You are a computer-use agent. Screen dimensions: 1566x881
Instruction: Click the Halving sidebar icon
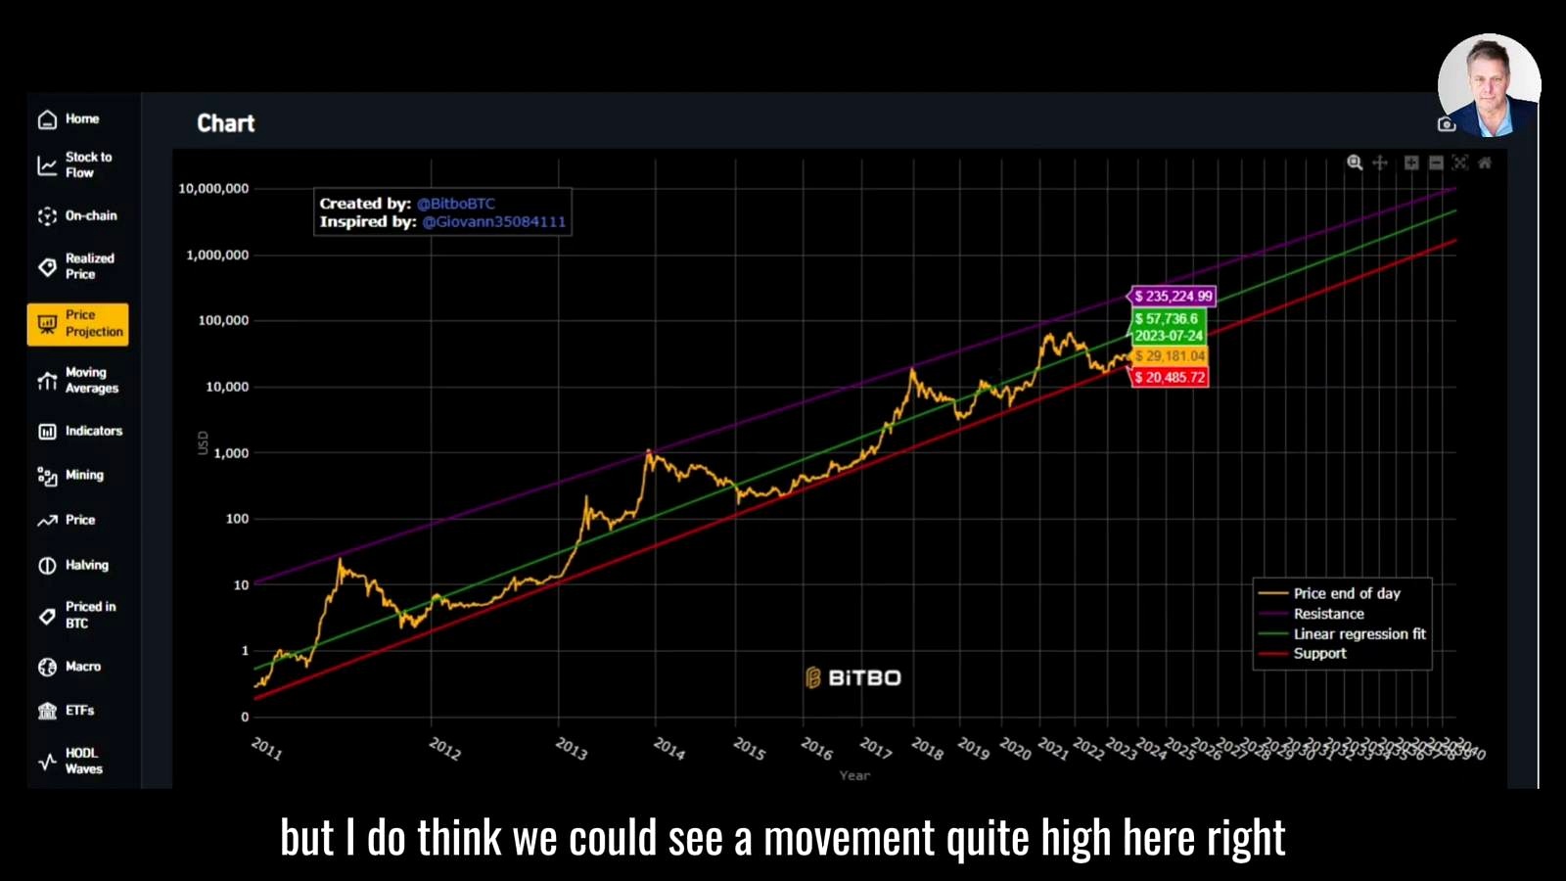tap(47, 566)
